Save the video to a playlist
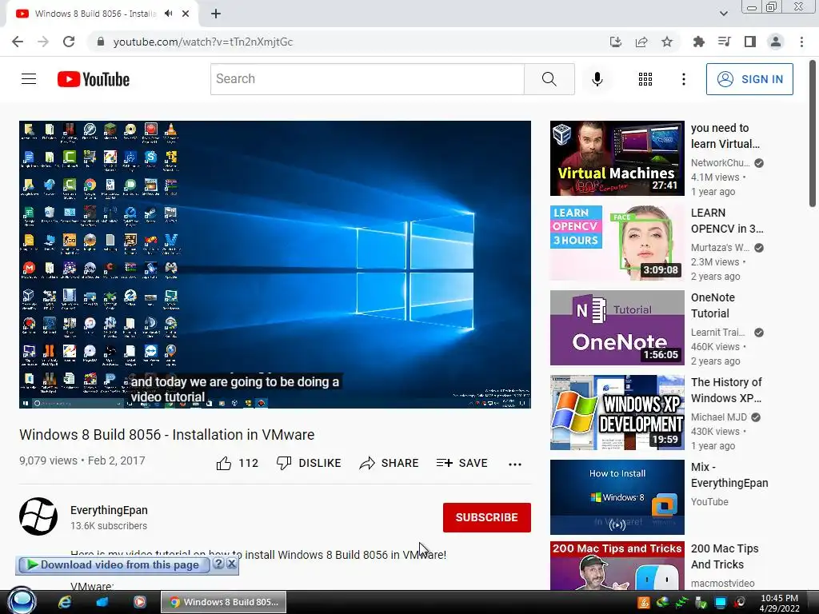Viewport: 819px width, 614px height. point(461,463)
